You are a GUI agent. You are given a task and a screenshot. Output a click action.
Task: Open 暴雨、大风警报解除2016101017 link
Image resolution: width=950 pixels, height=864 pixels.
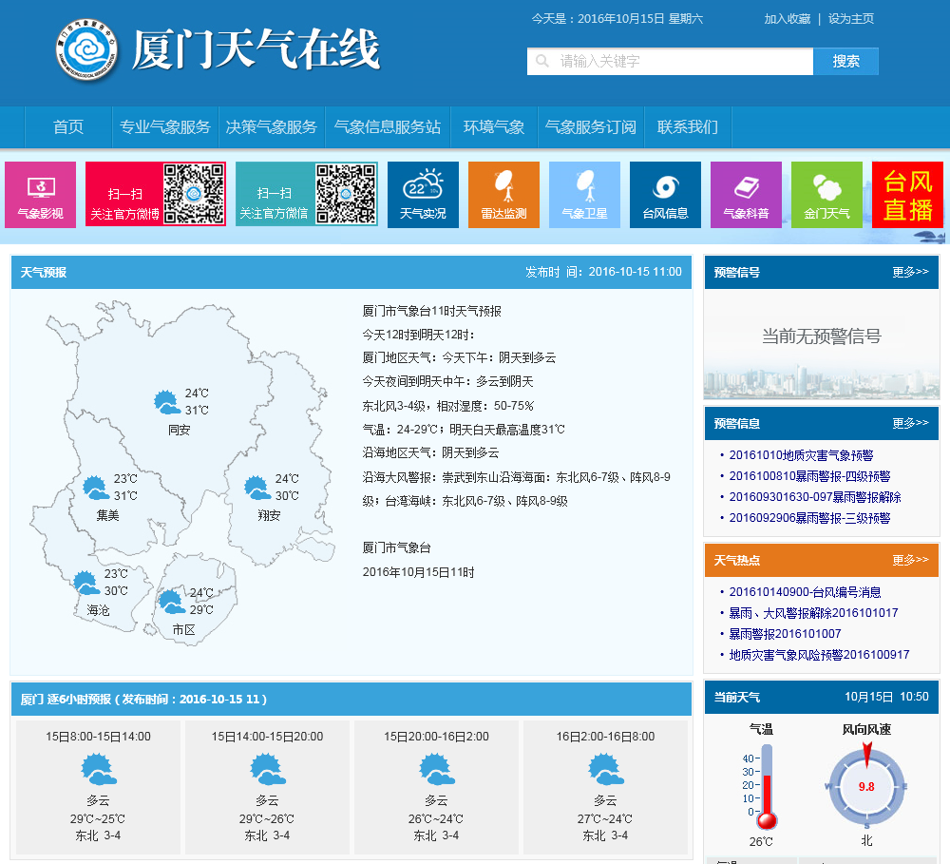(x=813, y=613)
